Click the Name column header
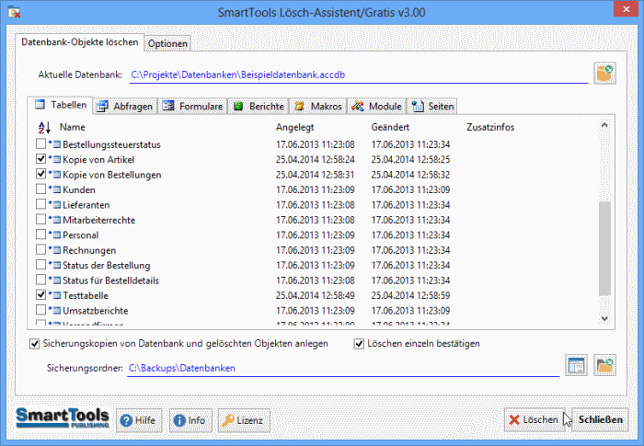 [x=73, y=127]
